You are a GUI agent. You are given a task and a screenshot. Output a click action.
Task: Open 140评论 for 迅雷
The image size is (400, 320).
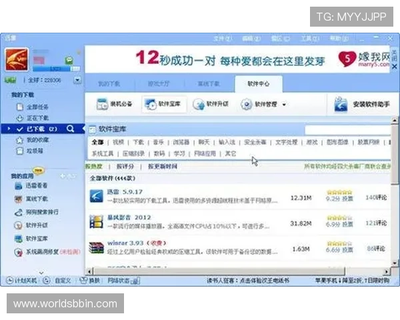coord(376,197)
